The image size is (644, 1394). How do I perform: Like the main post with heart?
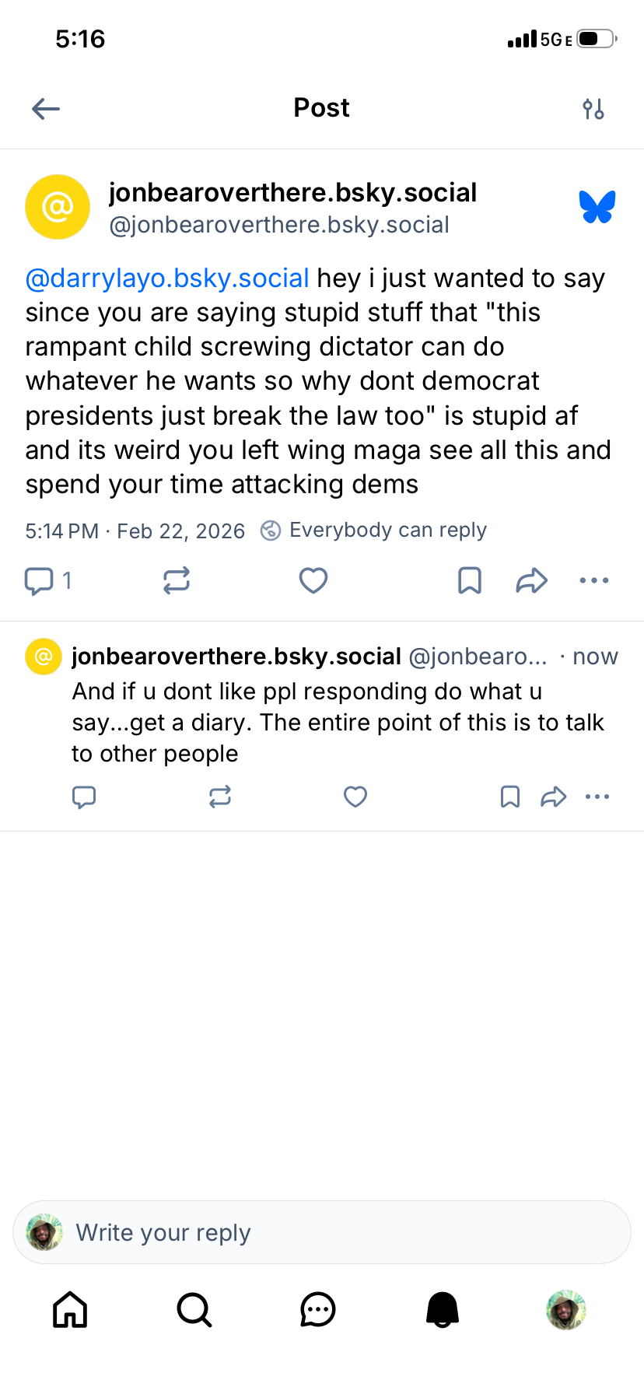[x=313, y=580]
